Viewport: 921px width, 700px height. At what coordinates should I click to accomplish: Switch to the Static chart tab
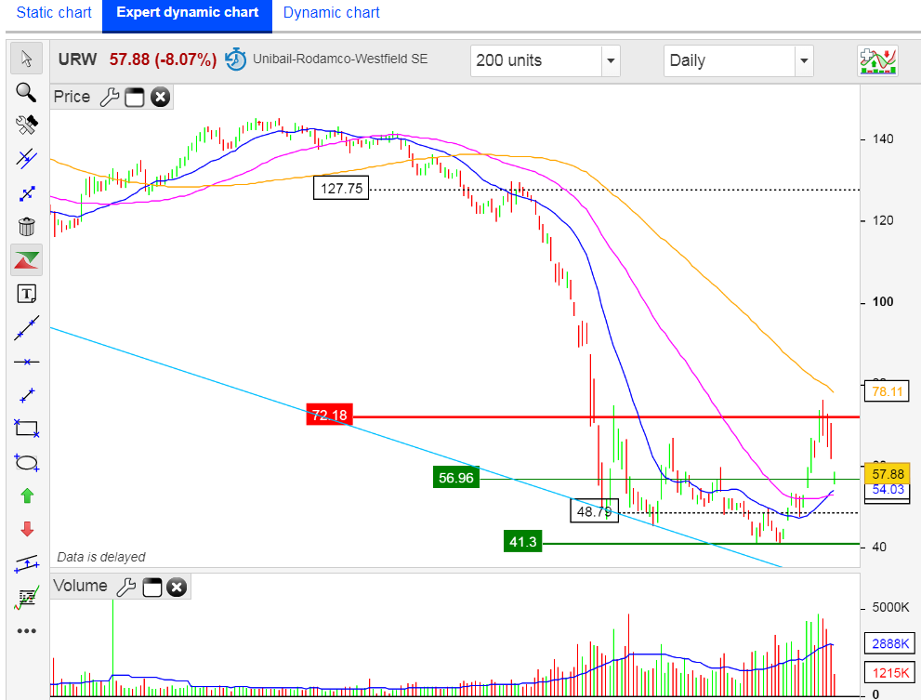[x=55, y=13]
